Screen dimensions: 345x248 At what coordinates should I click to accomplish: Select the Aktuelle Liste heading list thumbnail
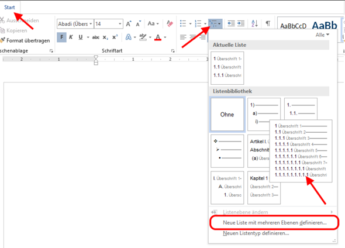pyautogui.click(x=227, y=68)
